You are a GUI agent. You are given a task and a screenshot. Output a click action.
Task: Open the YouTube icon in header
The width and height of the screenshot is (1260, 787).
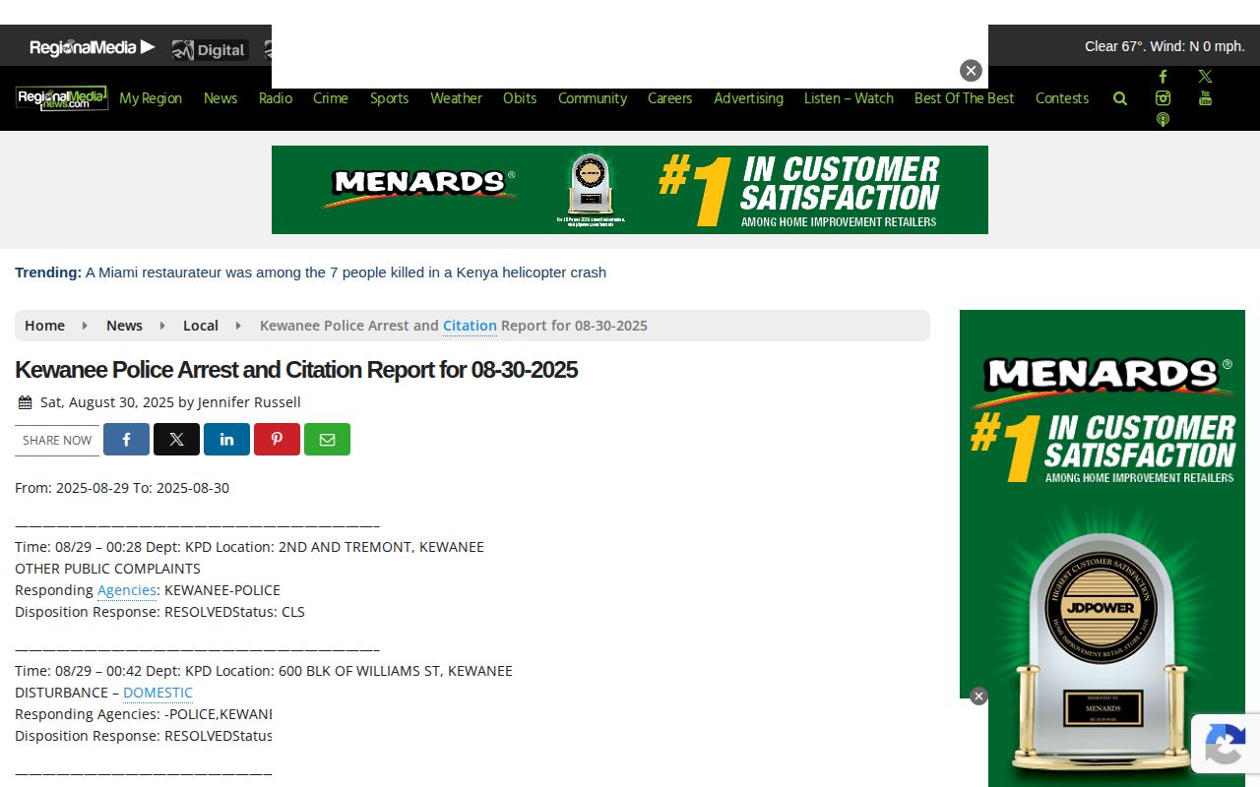click(x=1205, y=98)
